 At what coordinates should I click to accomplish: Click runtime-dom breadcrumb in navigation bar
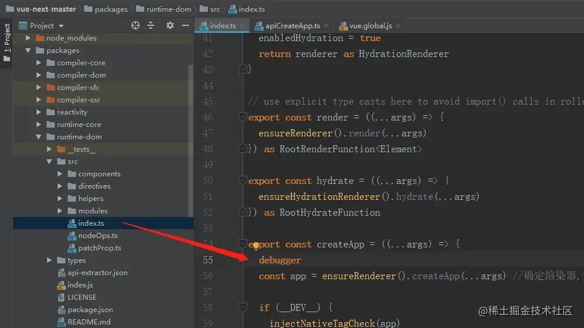pos(164,9)
